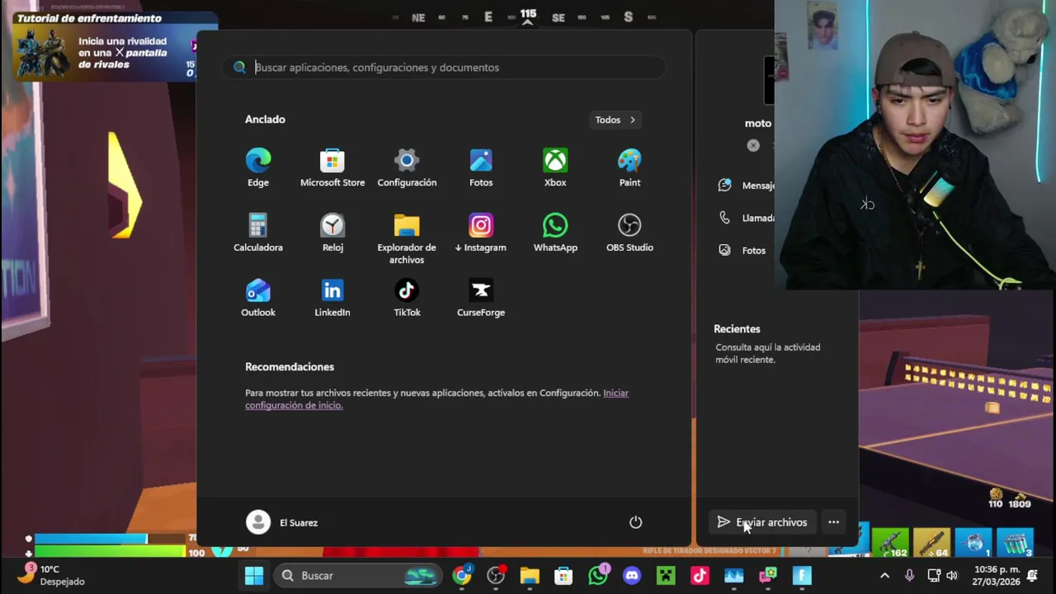The image size is (1056, 594).
Task: Launch WhatsApp from pinned apps
Action: 555,233
